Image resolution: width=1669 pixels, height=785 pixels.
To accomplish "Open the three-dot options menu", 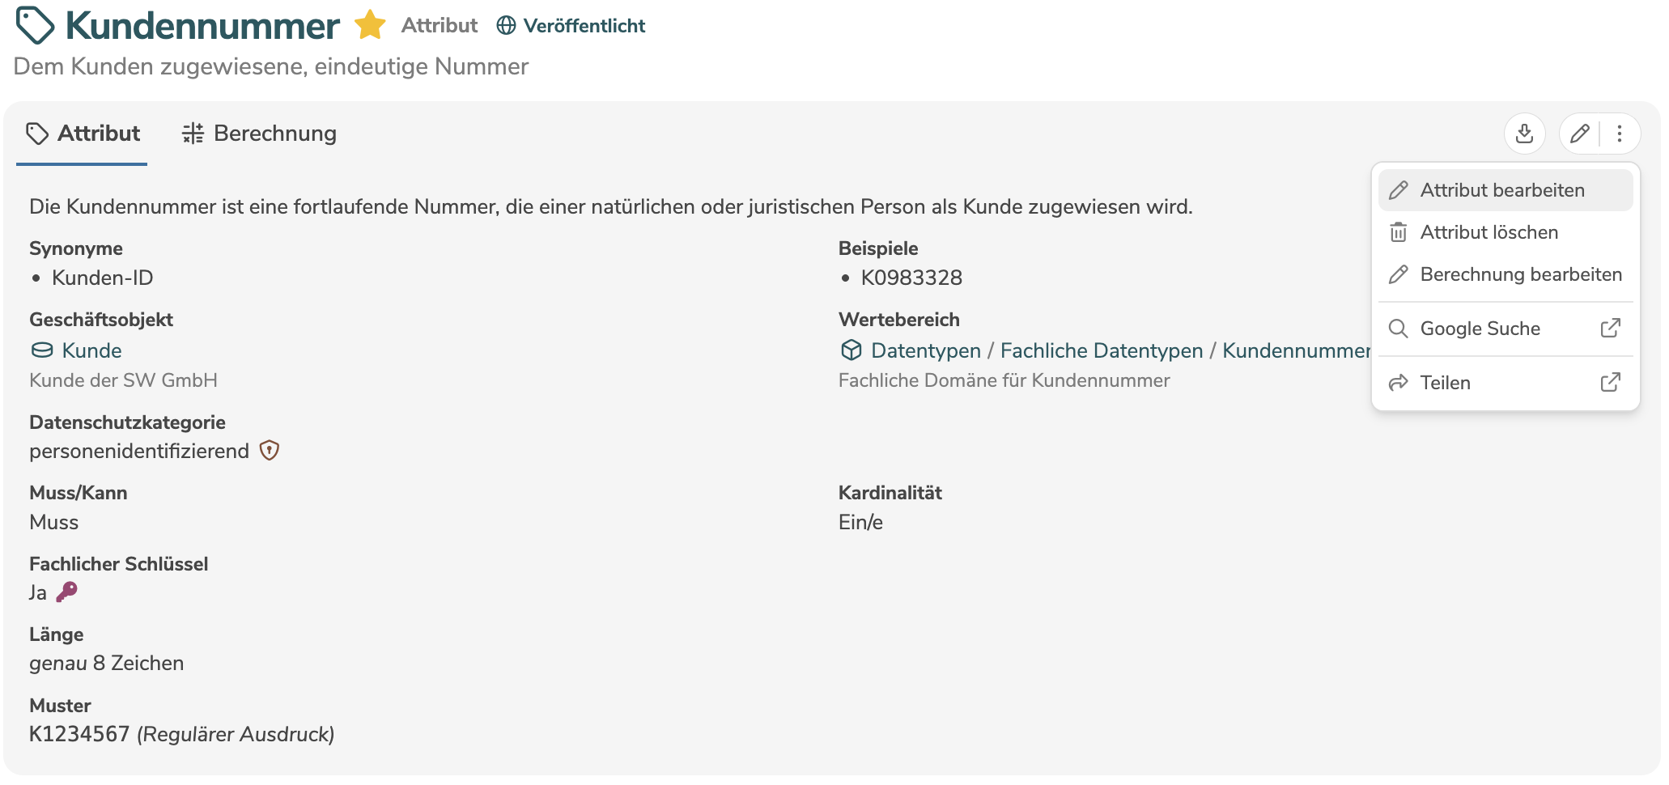I will 1620,134.
